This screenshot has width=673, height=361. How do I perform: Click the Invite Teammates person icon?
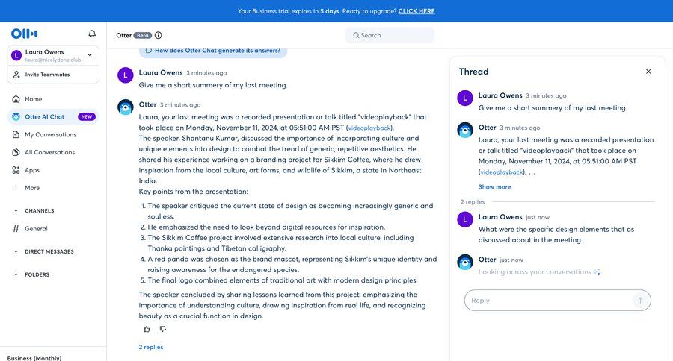[16, 75]
